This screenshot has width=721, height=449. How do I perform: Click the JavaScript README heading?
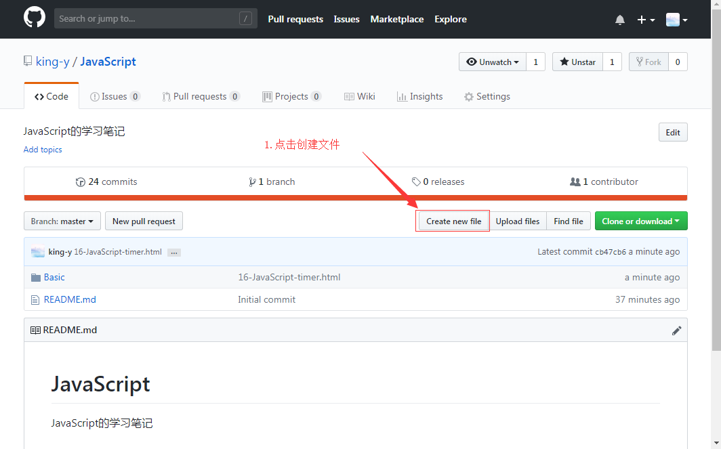tap(101, 384)
